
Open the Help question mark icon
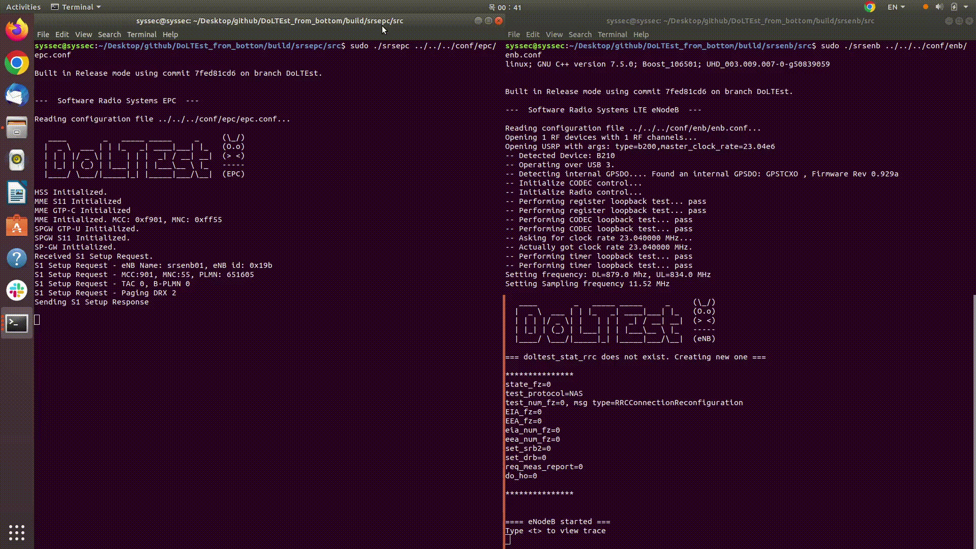point(17,258)
